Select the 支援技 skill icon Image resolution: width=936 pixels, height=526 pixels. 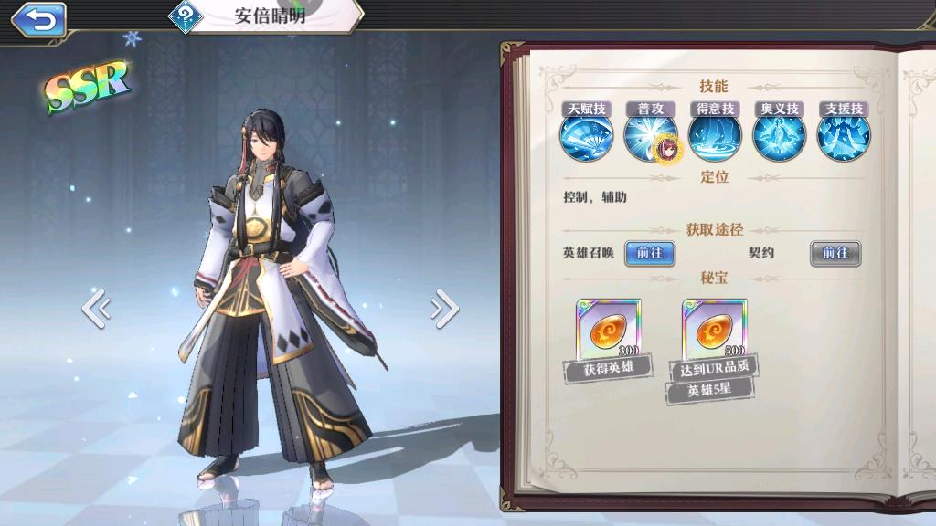point(844,138)
